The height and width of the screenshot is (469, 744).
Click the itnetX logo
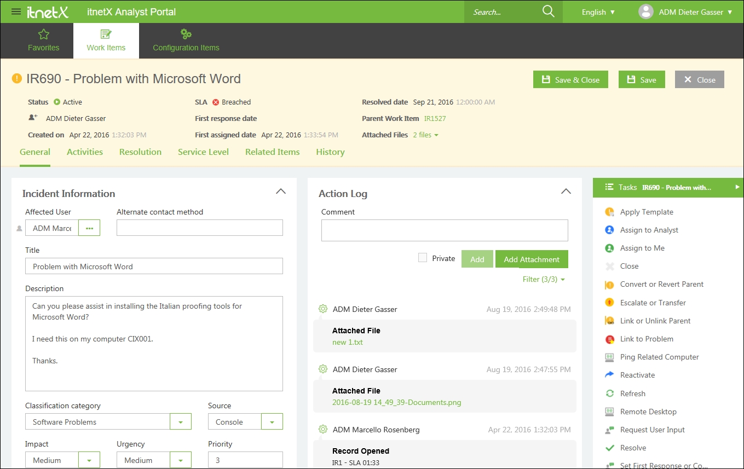[48, 11]
